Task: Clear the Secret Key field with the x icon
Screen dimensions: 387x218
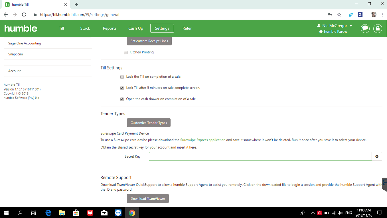Action: pos(377,156)
